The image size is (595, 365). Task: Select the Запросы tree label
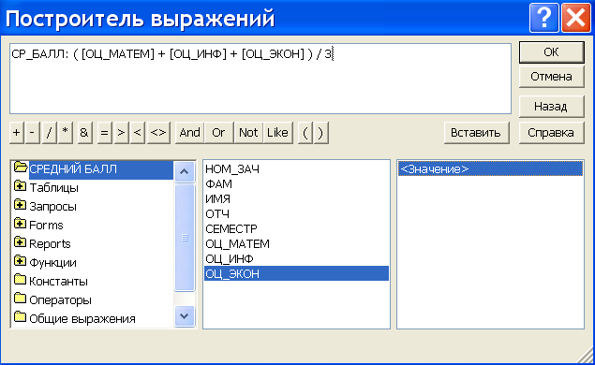(x=53, y=207)
